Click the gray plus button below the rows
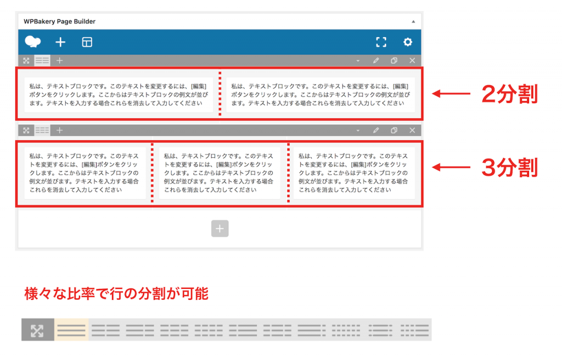This screenshot has height=359, width=562. [220, 229]
